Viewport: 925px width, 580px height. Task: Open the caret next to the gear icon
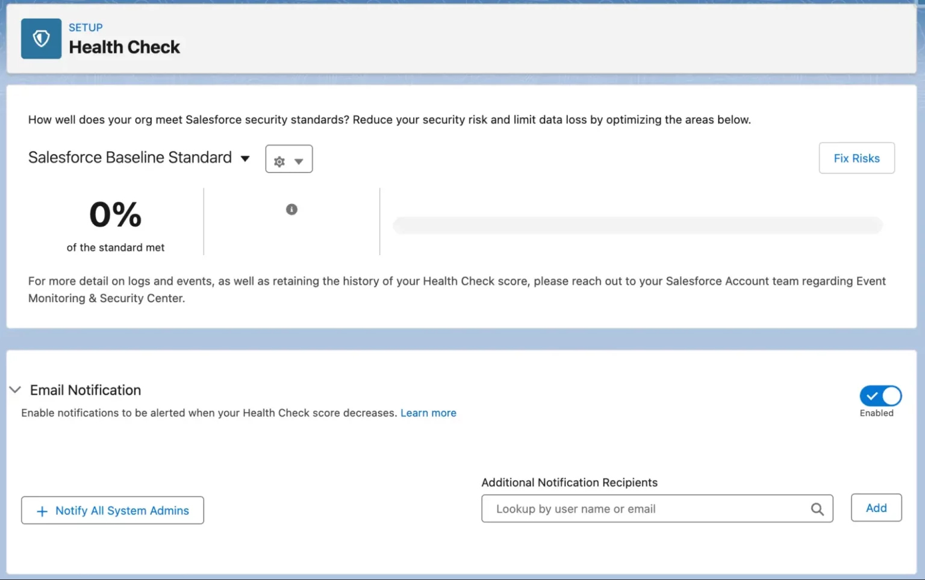pyautogui.click(x=299, y=161)
